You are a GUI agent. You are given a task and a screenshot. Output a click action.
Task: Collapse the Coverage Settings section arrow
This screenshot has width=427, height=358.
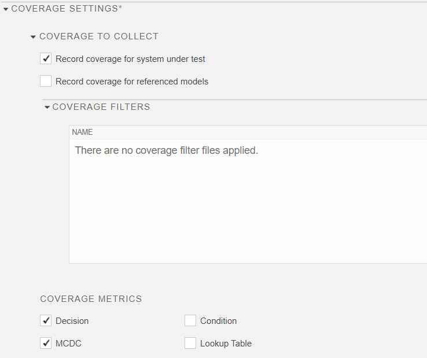[x=6, y=9]
